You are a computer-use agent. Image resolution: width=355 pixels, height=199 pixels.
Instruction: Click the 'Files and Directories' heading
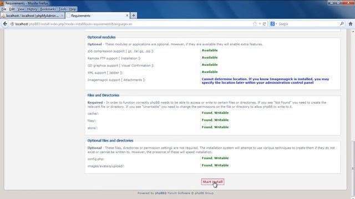(x=103, y=95)
